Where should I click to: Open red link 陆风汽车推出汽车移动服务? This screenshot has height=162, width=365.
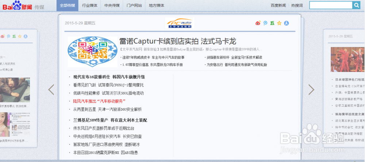99,101
